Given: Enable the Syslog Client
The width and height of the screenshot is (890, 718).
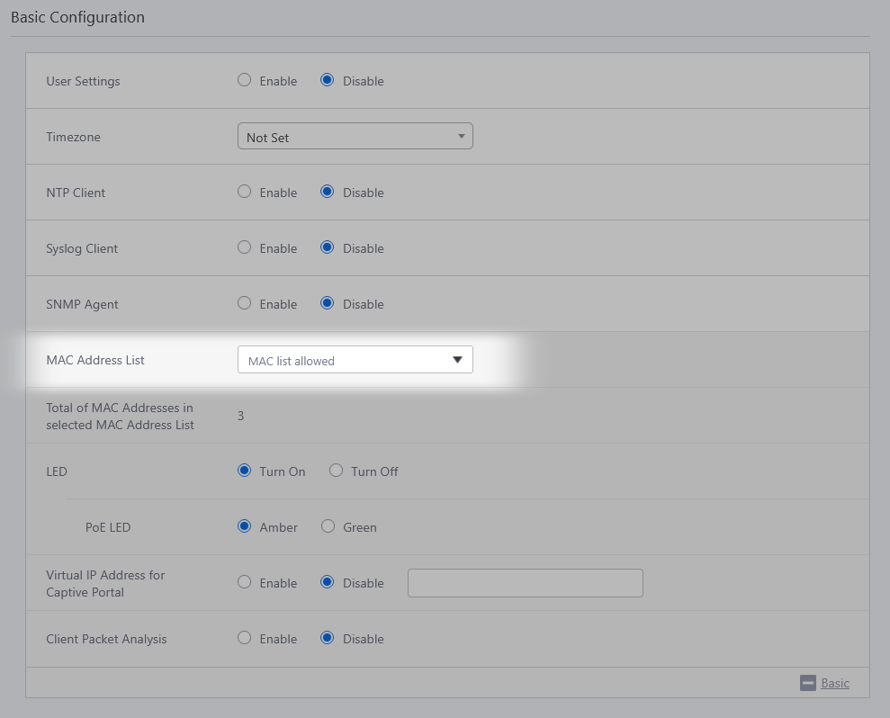Looking at the screenshot, I should pyautogui.click(x=244, y=247).
